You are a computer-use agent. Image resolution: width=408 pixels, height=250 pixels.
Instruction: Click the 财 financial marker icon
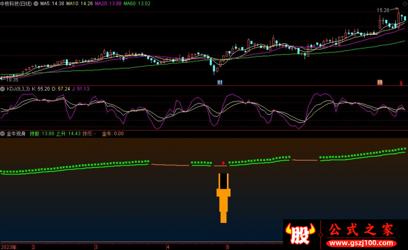(220, 82)
